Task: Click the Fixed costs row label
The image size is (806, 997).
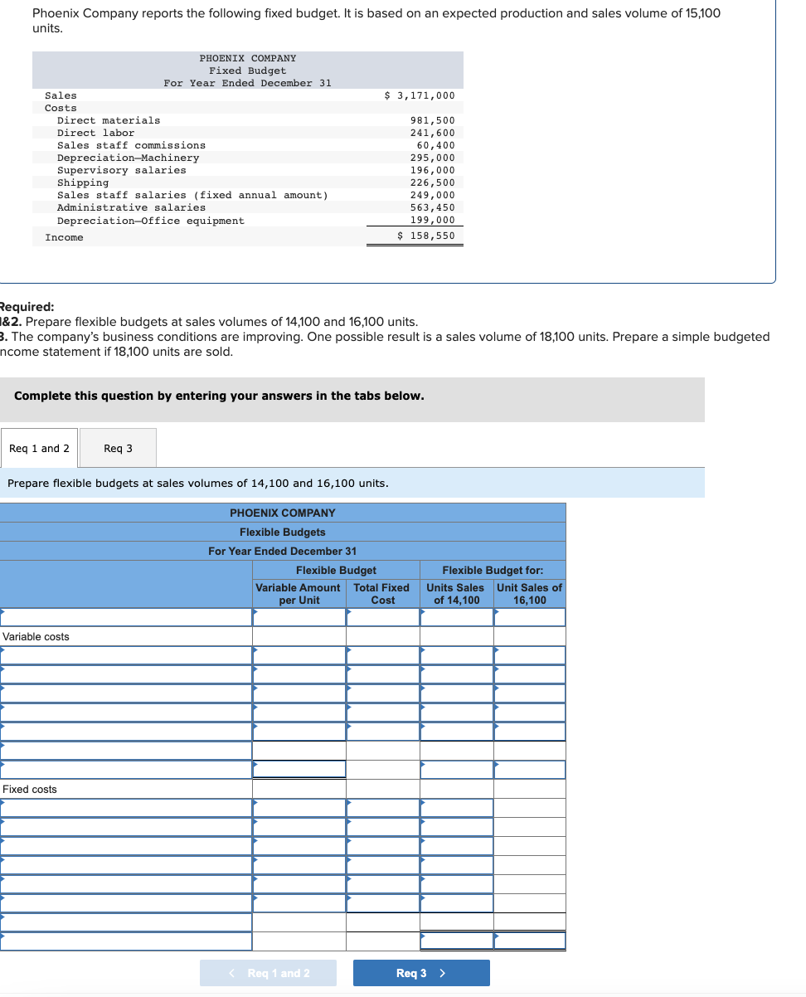Action: pyautogui.click(x=30, y=790)
